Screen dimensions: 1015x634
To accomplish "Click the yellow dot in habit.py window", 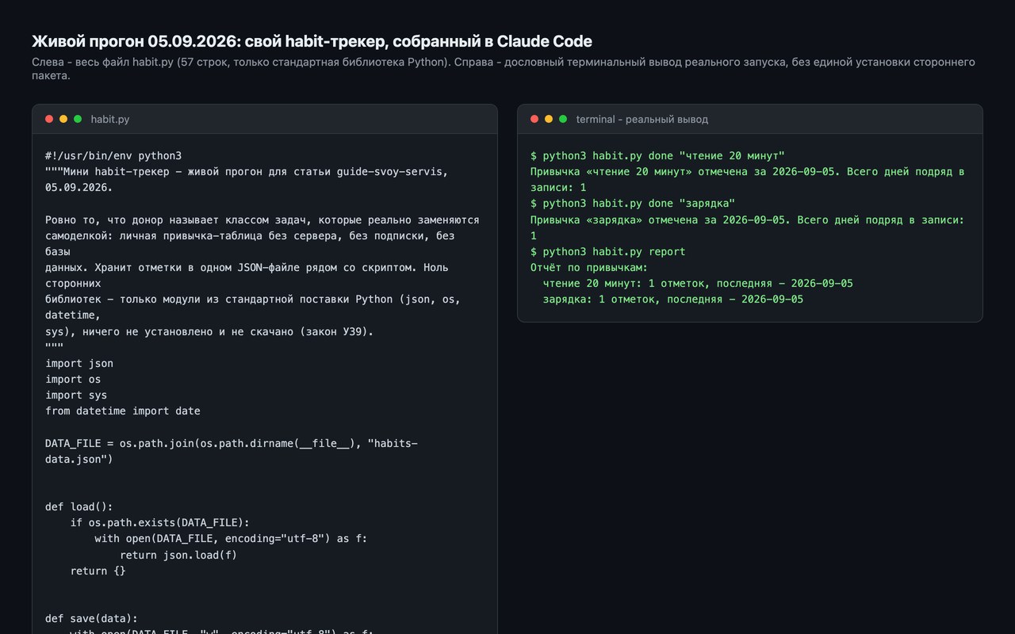I will 63,119.
